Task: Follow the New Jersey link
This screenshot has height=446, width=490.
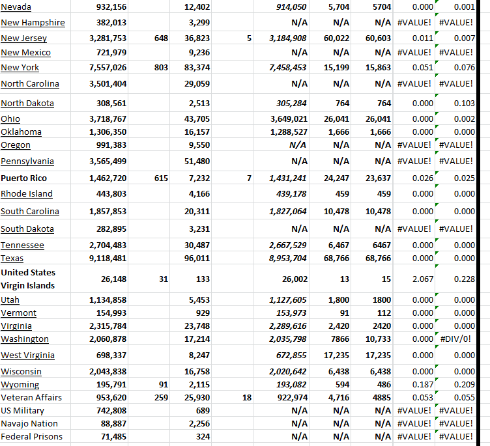Action: pyautogui.click(x=23, y=38)
